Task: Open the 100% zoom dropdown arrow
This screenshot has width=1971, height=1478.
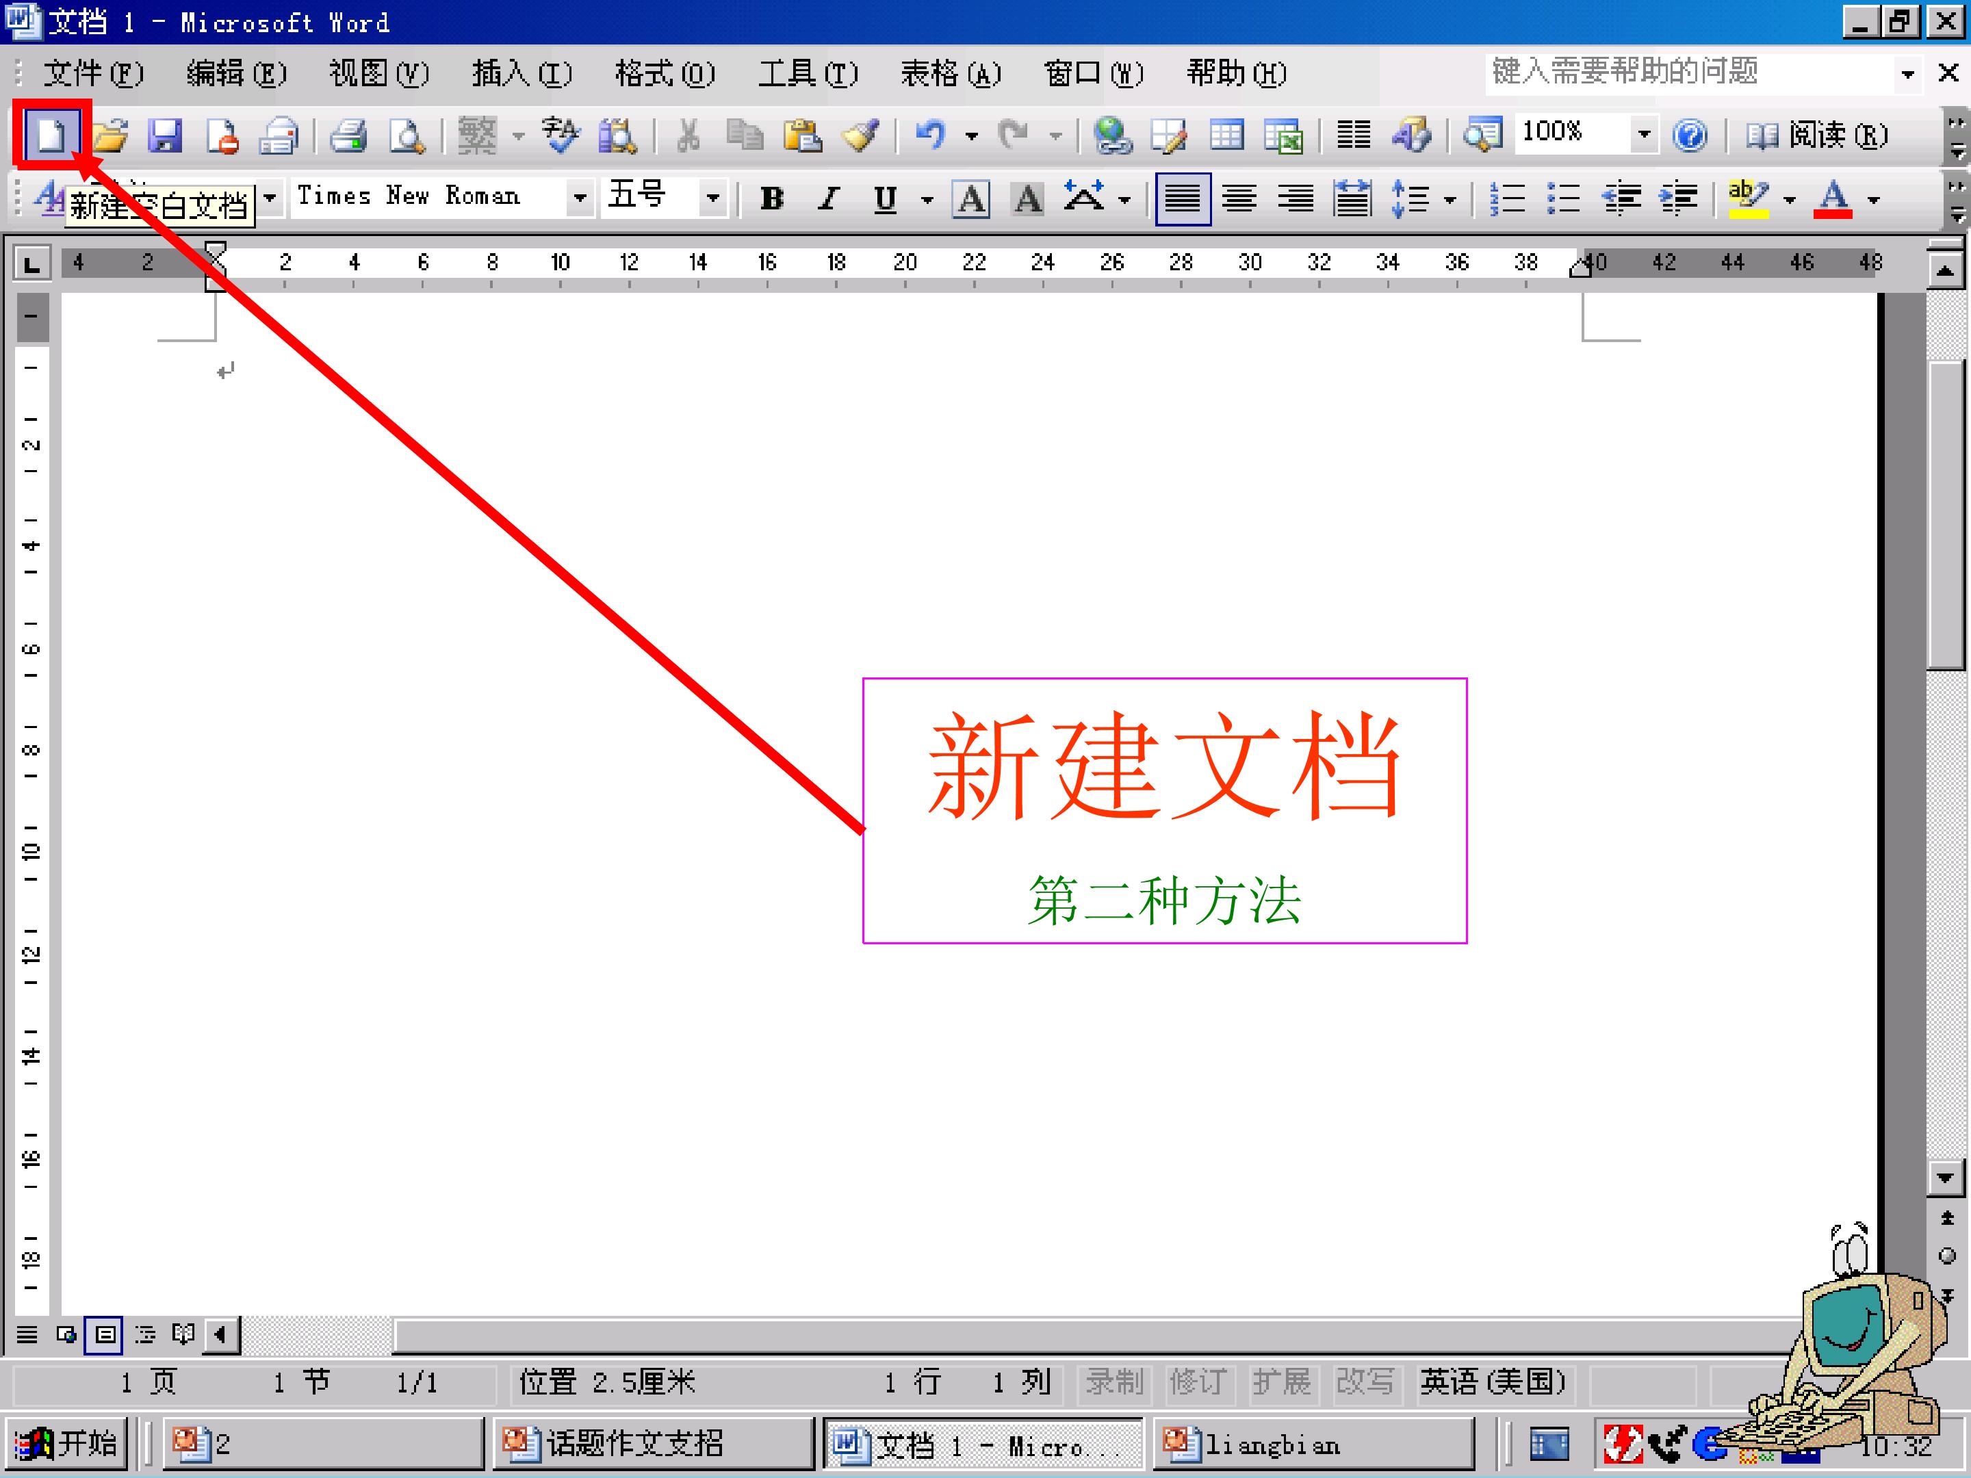Action: point(1644,135)
